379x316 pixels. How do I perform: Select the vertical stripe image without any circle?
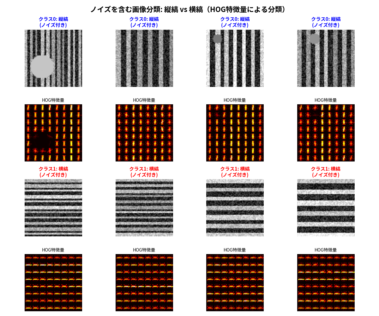tap(144, 58)
